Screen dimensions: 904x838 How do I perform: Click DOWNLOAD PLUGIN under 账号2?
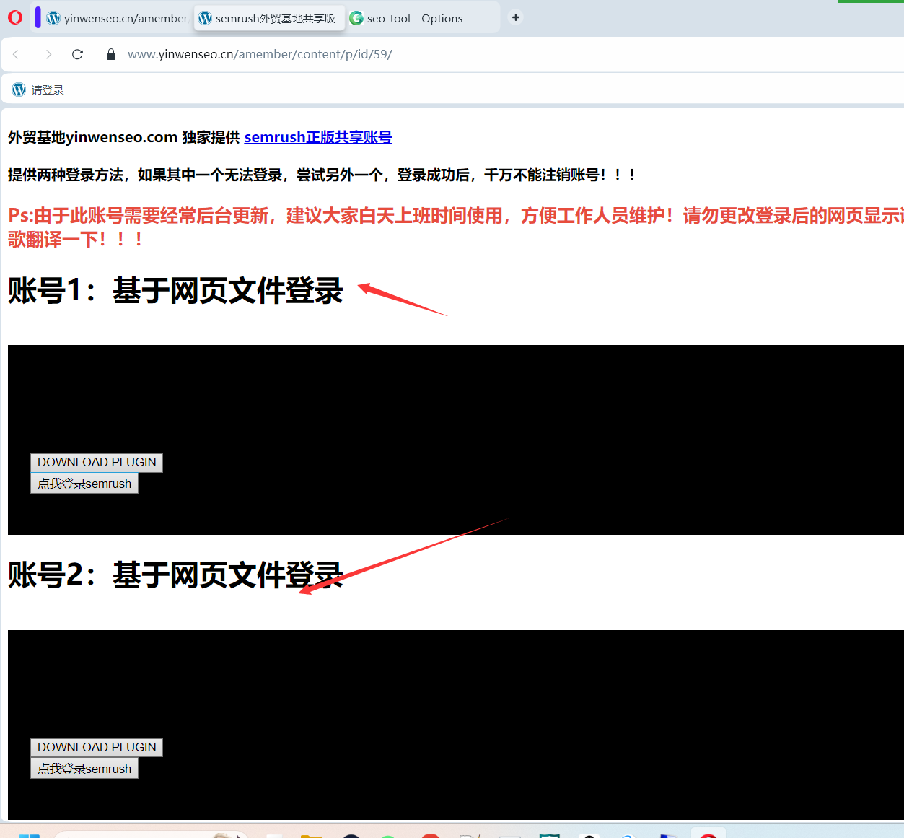point(96,747)
